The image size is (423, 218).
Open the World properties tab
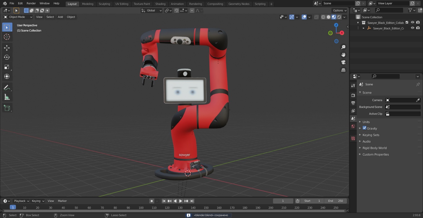(x=353, y=126)
